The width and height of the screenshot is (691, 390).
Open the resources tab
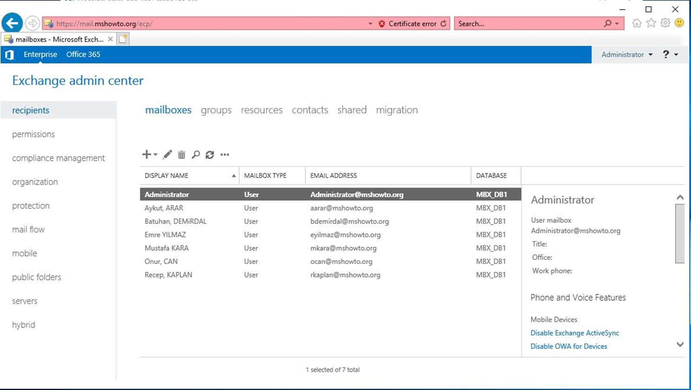(x=262, y=110)
